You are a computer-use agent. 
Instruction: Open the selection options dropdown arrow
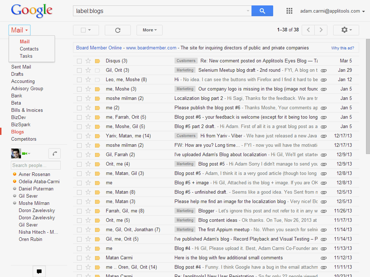coord(90,30)
